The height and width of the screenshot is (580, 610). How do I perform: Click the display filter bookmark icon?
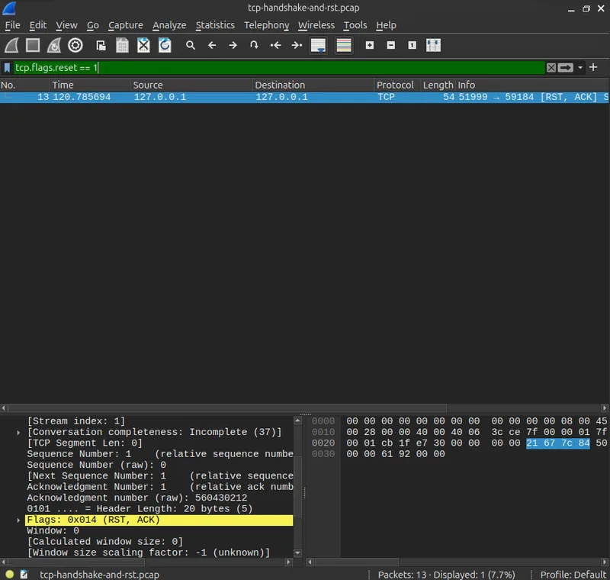(7, 68)
